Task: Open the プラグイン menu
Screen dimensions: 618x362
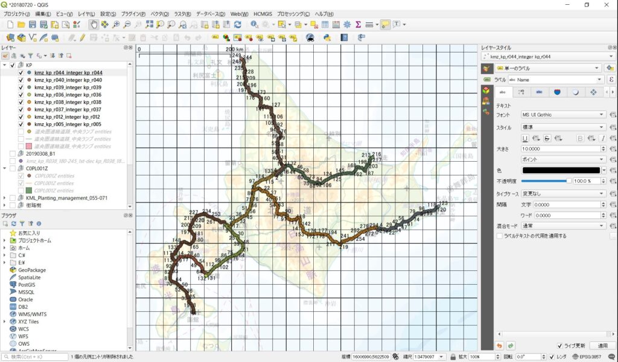Action: click(133, 14)
